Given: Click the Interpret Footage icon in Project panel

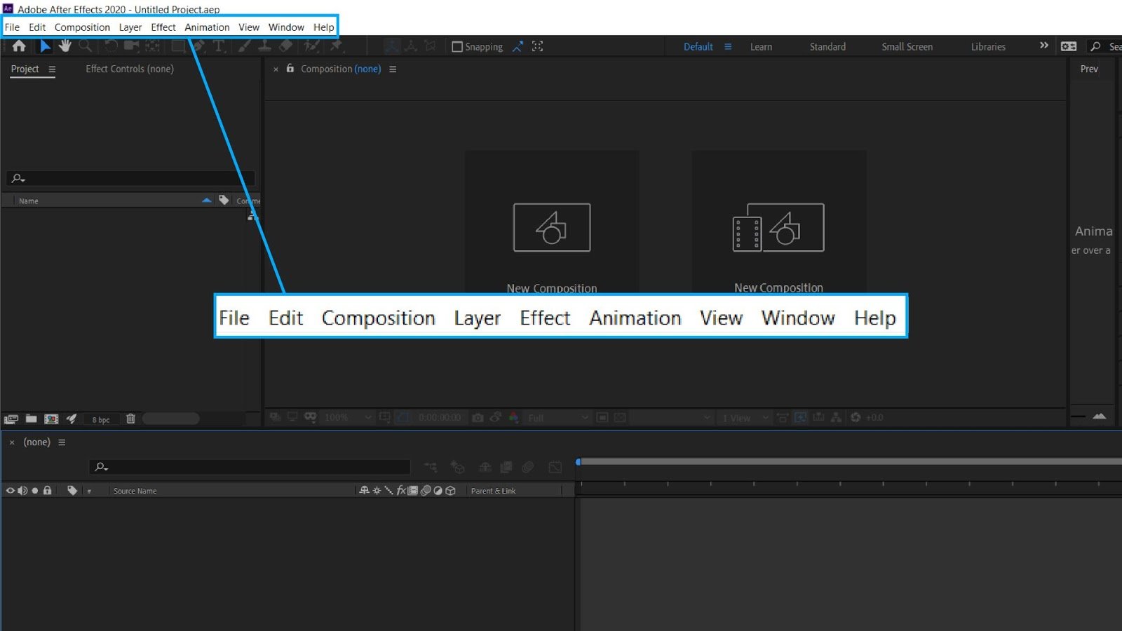Looking at the screenshot, I should 11,419.
